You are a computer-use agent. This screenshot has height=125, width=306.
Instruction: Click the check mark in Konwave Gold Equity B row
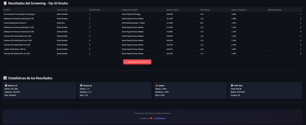tap(90, 32)
